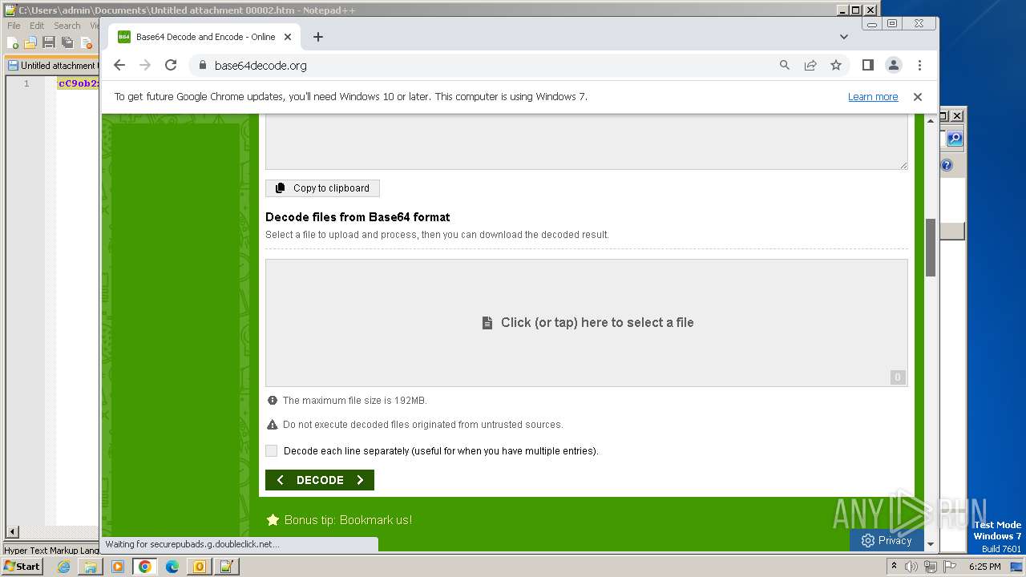The height and width of the screenshot is (577, 1026).
Task: Go back in Chrome
Action: pyautogui.click(x=119, y=66)
